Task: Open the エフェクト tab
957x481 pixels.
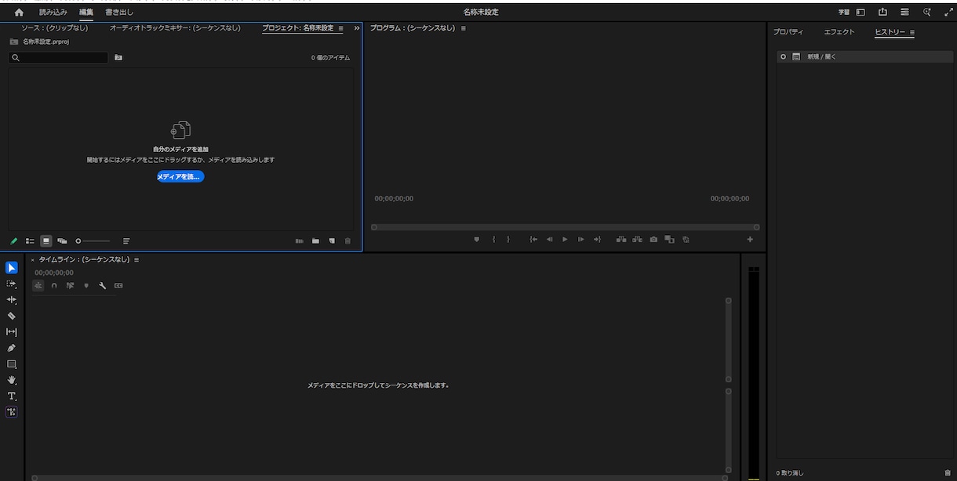Action: (x=839, y=32)
